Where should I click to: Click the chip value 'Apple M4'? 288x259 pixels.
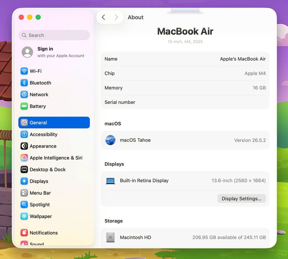255,73
